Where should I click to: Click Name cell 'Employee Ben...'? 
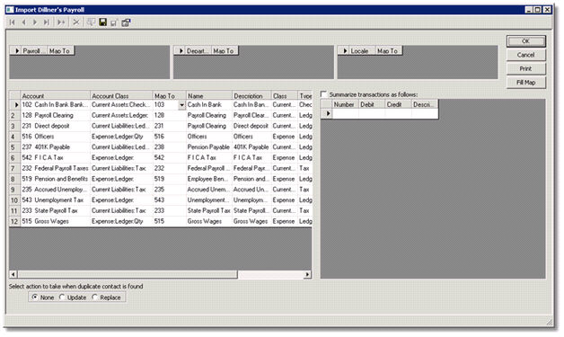(209, 179)
